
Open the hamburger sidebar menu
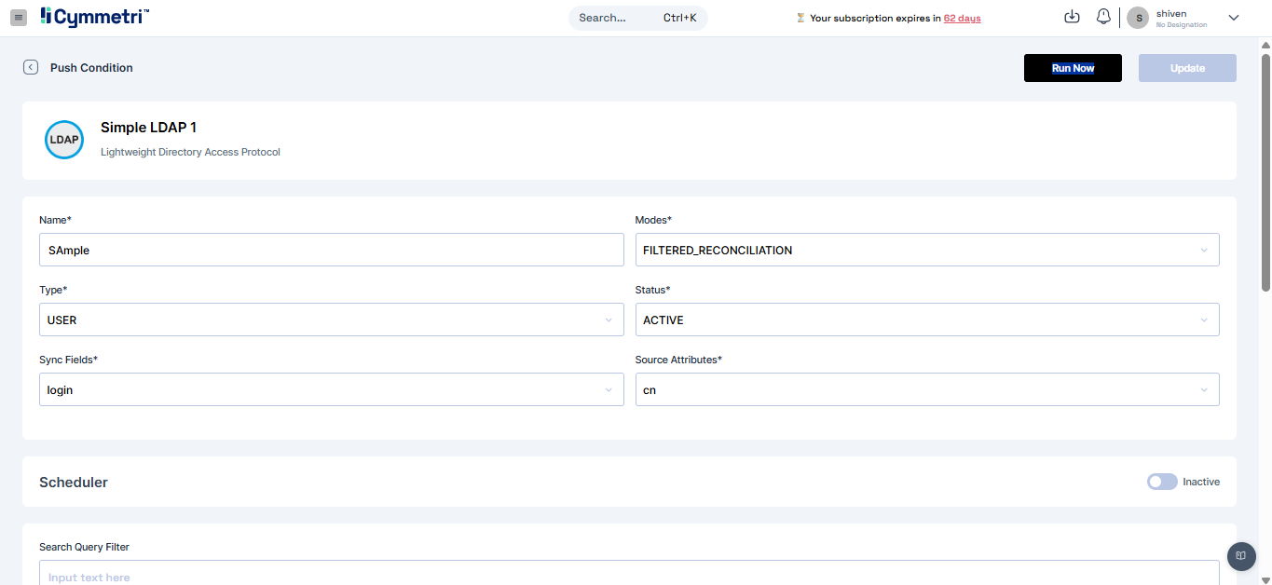click(x=19, y=18)
